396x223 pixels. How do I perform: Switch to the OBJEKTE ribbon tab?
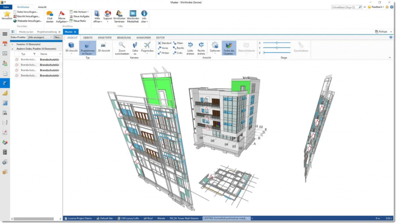click(88, 38)
